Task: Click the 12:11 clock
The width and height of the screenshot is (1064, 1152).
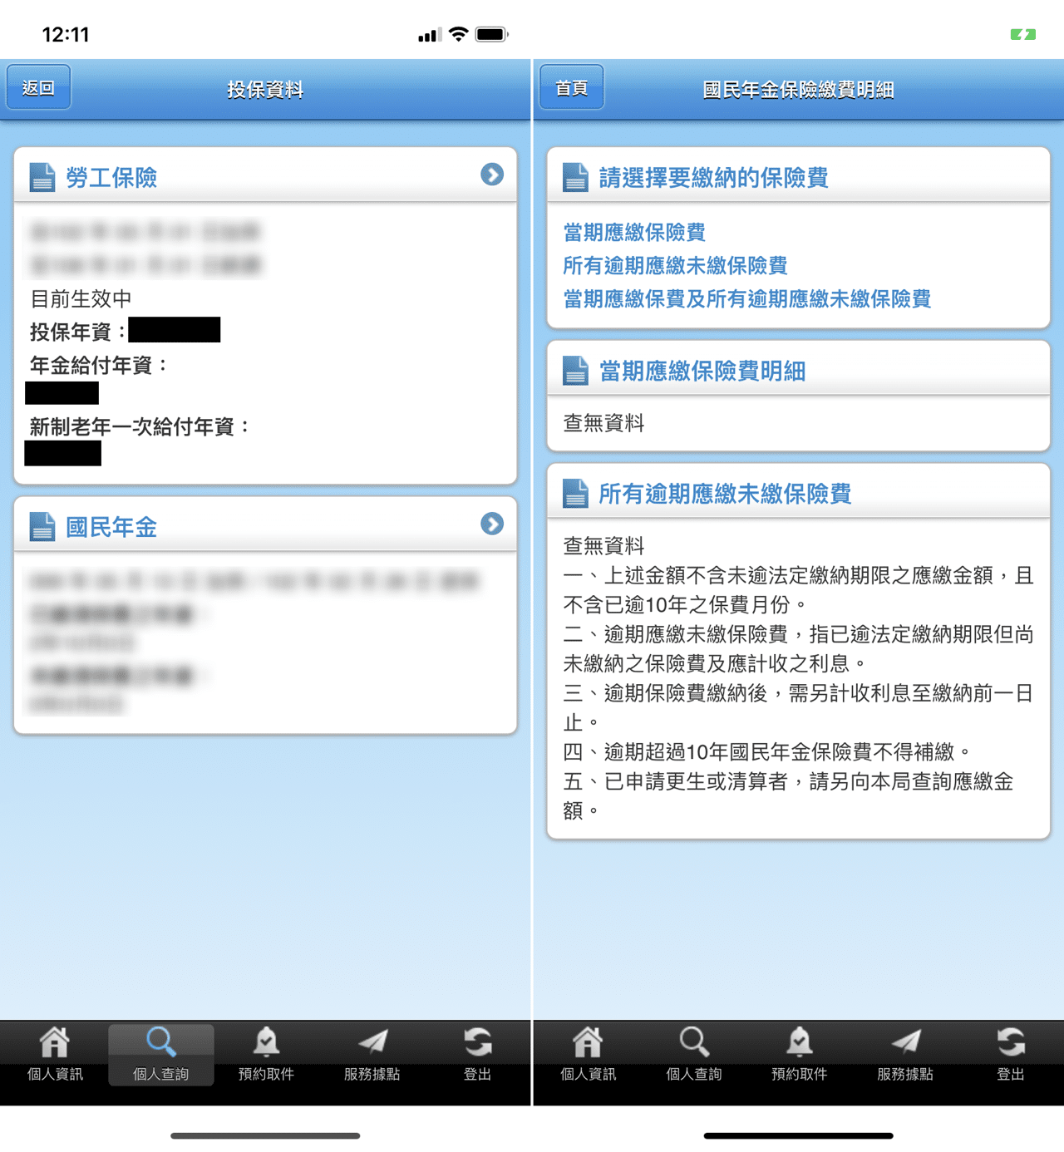Action: click(x=66, y=34)
